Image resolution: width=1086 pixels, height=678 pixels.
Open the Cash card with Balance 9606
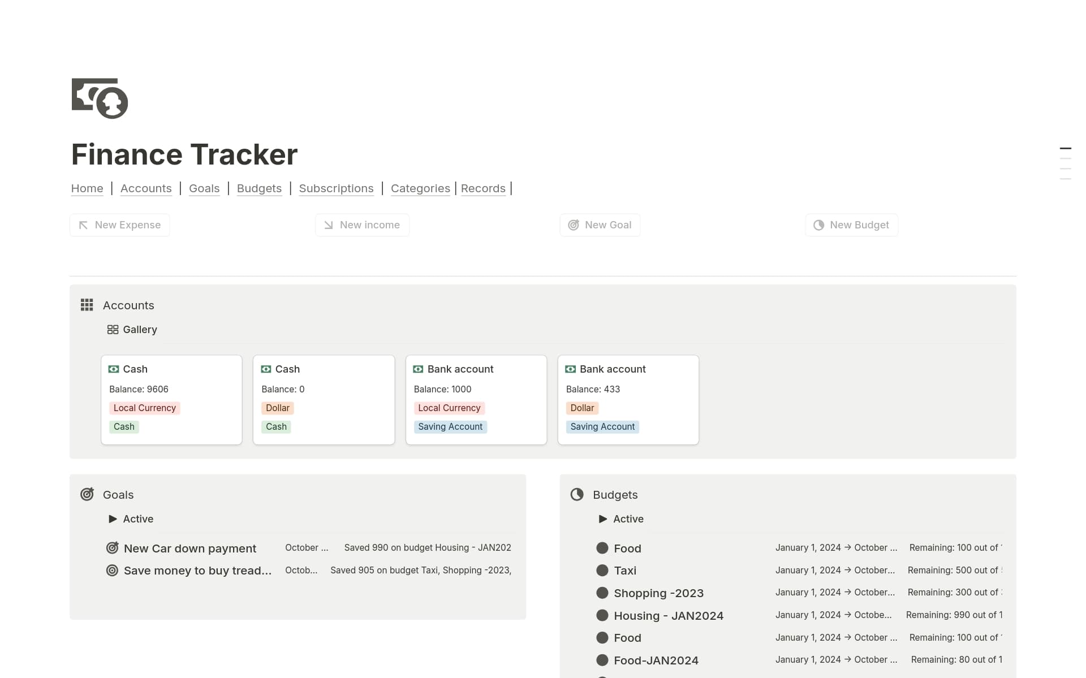[x=171, y=400]
